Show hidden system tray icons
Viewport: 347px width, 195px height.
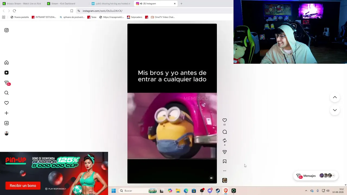click(306, 191)
